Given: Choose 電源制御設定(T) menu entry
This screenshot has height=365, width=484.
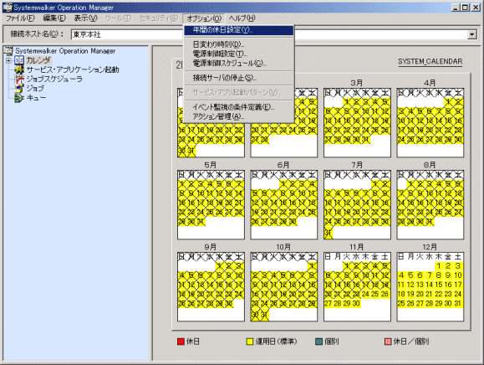Looking at the screenshot, I should (238, 54).
